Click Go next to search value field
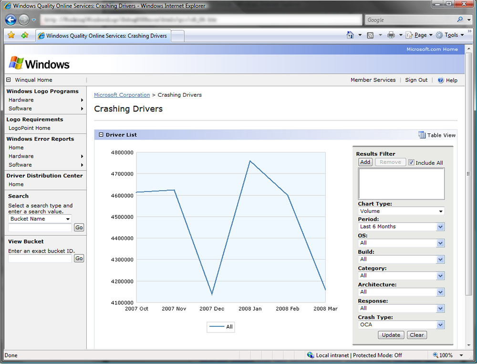 79,228
